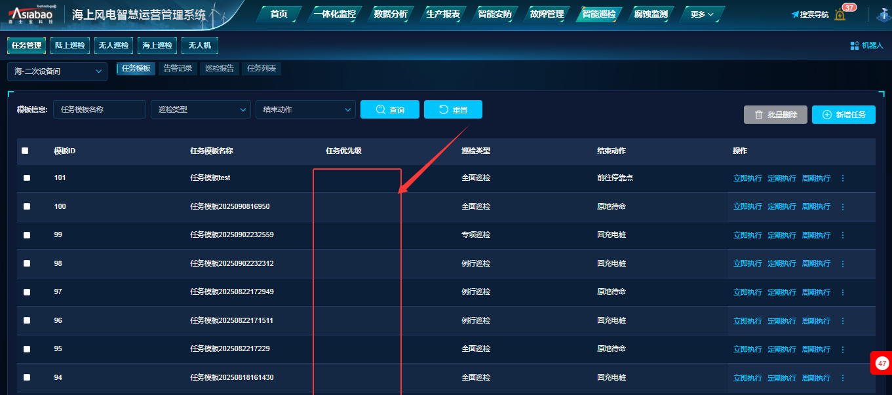Open the 结束动作 dropdown filter

click(x=305, y=109)
